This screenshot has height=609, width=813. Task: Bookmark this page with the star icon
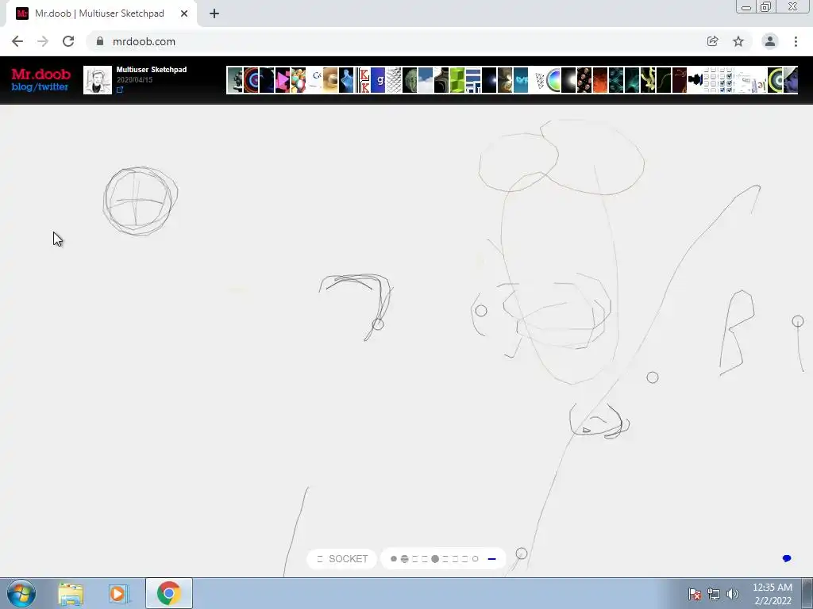coord(738,41)
